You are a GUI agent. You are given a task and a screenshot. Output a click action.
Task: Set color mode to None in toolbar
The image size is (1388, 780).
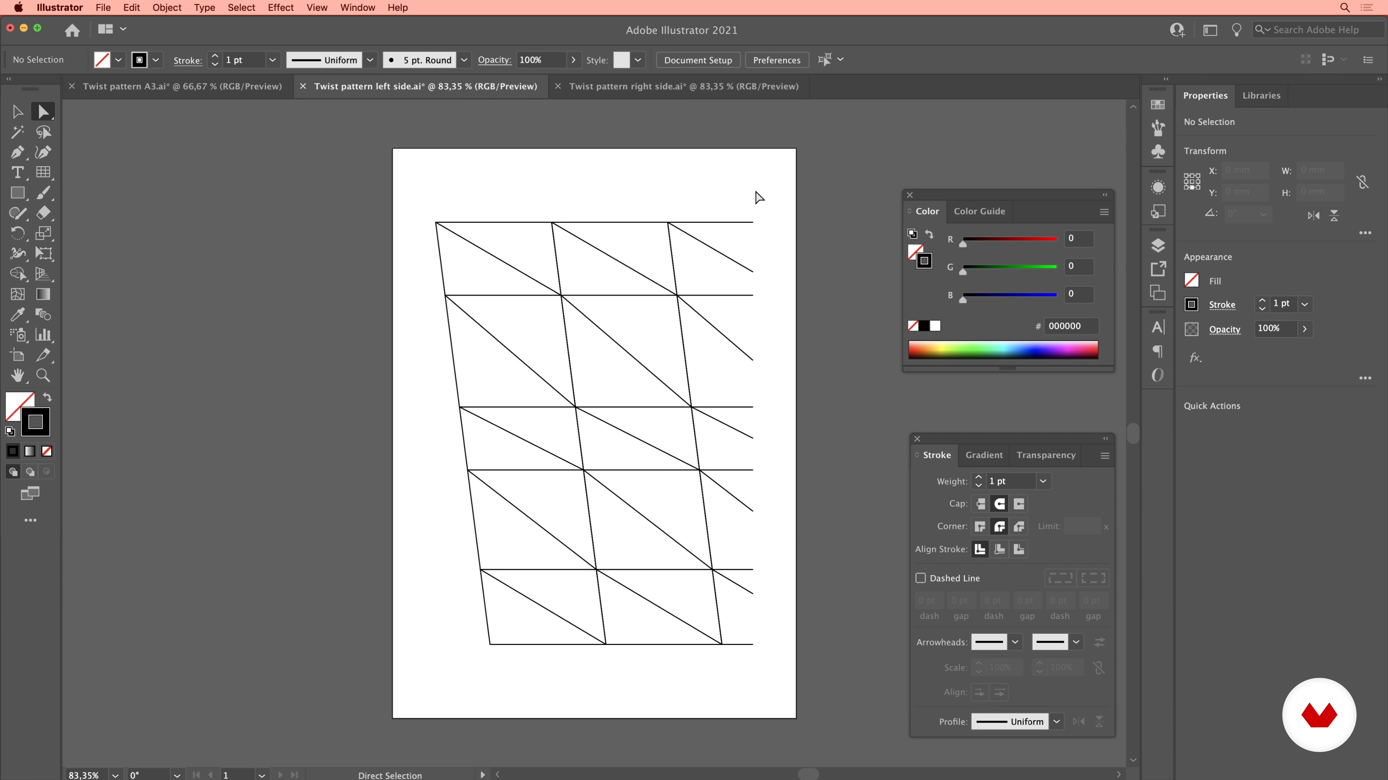(x=47, y=451)
